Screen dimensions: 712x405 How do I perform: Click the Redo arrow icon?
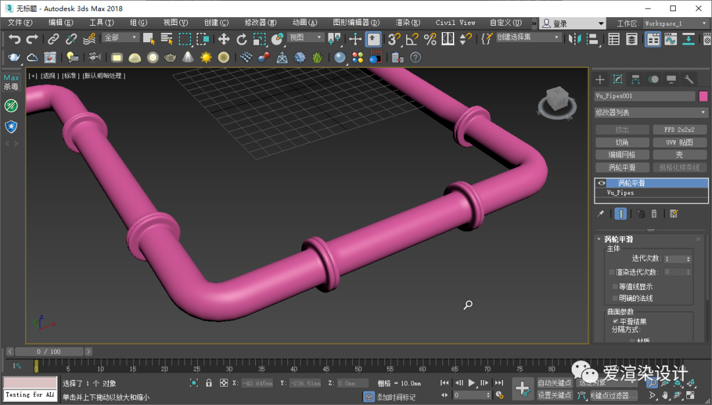point(32,40)
